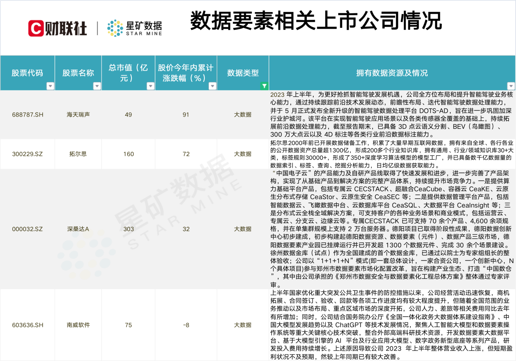Click the 深桑达A stock name cell
Screen dimensions: 516x361
pyautogui.click(x=78, y=229)
